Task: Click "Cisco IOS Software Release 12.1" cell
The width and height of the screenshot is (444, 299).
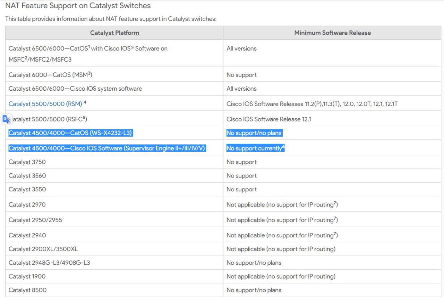Action: tap(333, 118)
